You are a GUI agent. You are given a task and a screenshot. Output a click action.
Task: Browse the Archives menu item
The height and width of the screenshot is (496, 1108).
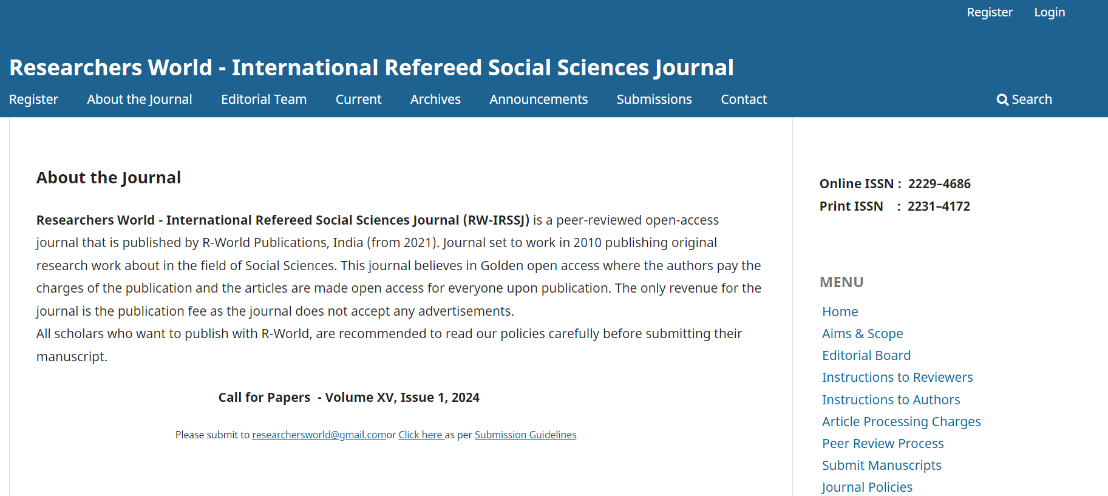tap(435, 100)
